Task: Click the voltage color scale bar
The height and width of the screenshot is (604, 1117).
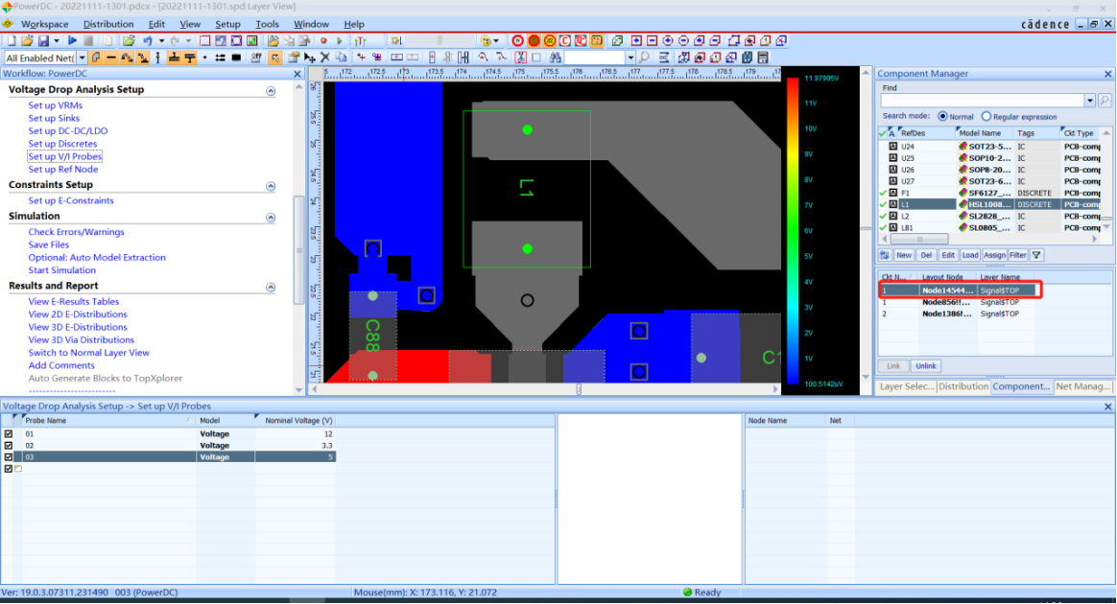Action: click(x=793, y=231)
